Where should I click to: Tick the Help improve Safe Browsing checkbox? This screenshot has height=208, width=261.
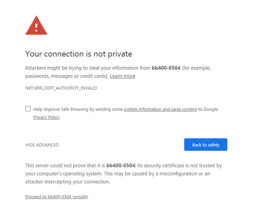pos(28,109)
